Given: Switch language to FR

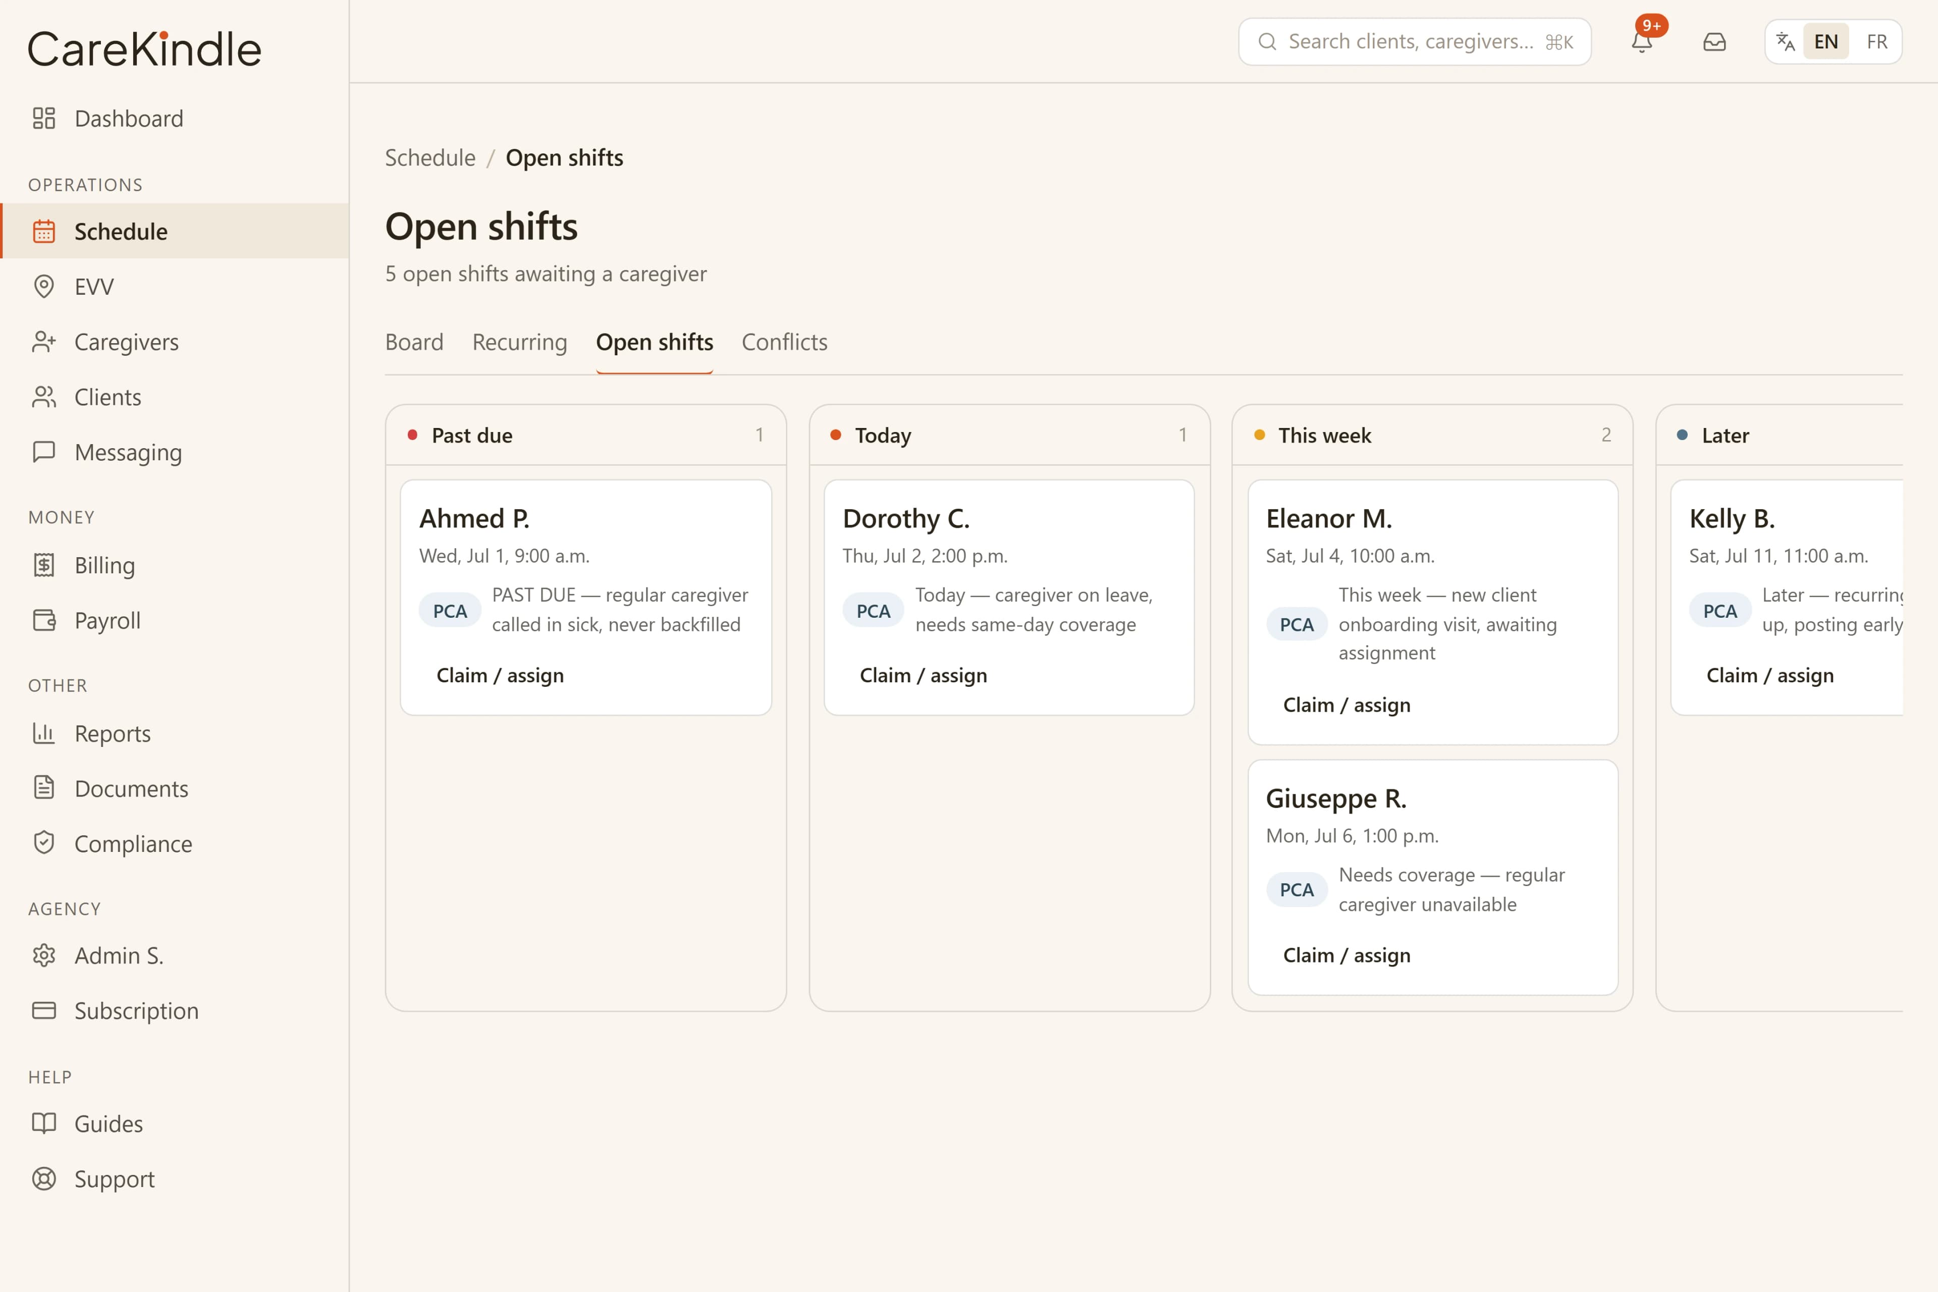Looking at the screenshot, I should coord(1877,41).
